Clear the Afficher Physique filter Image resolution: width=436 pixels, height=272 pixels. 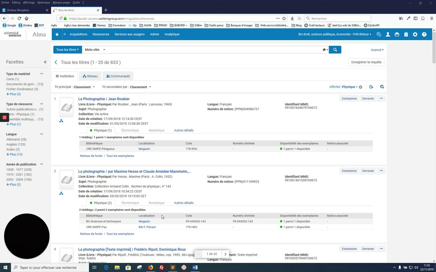click(360, 87)
